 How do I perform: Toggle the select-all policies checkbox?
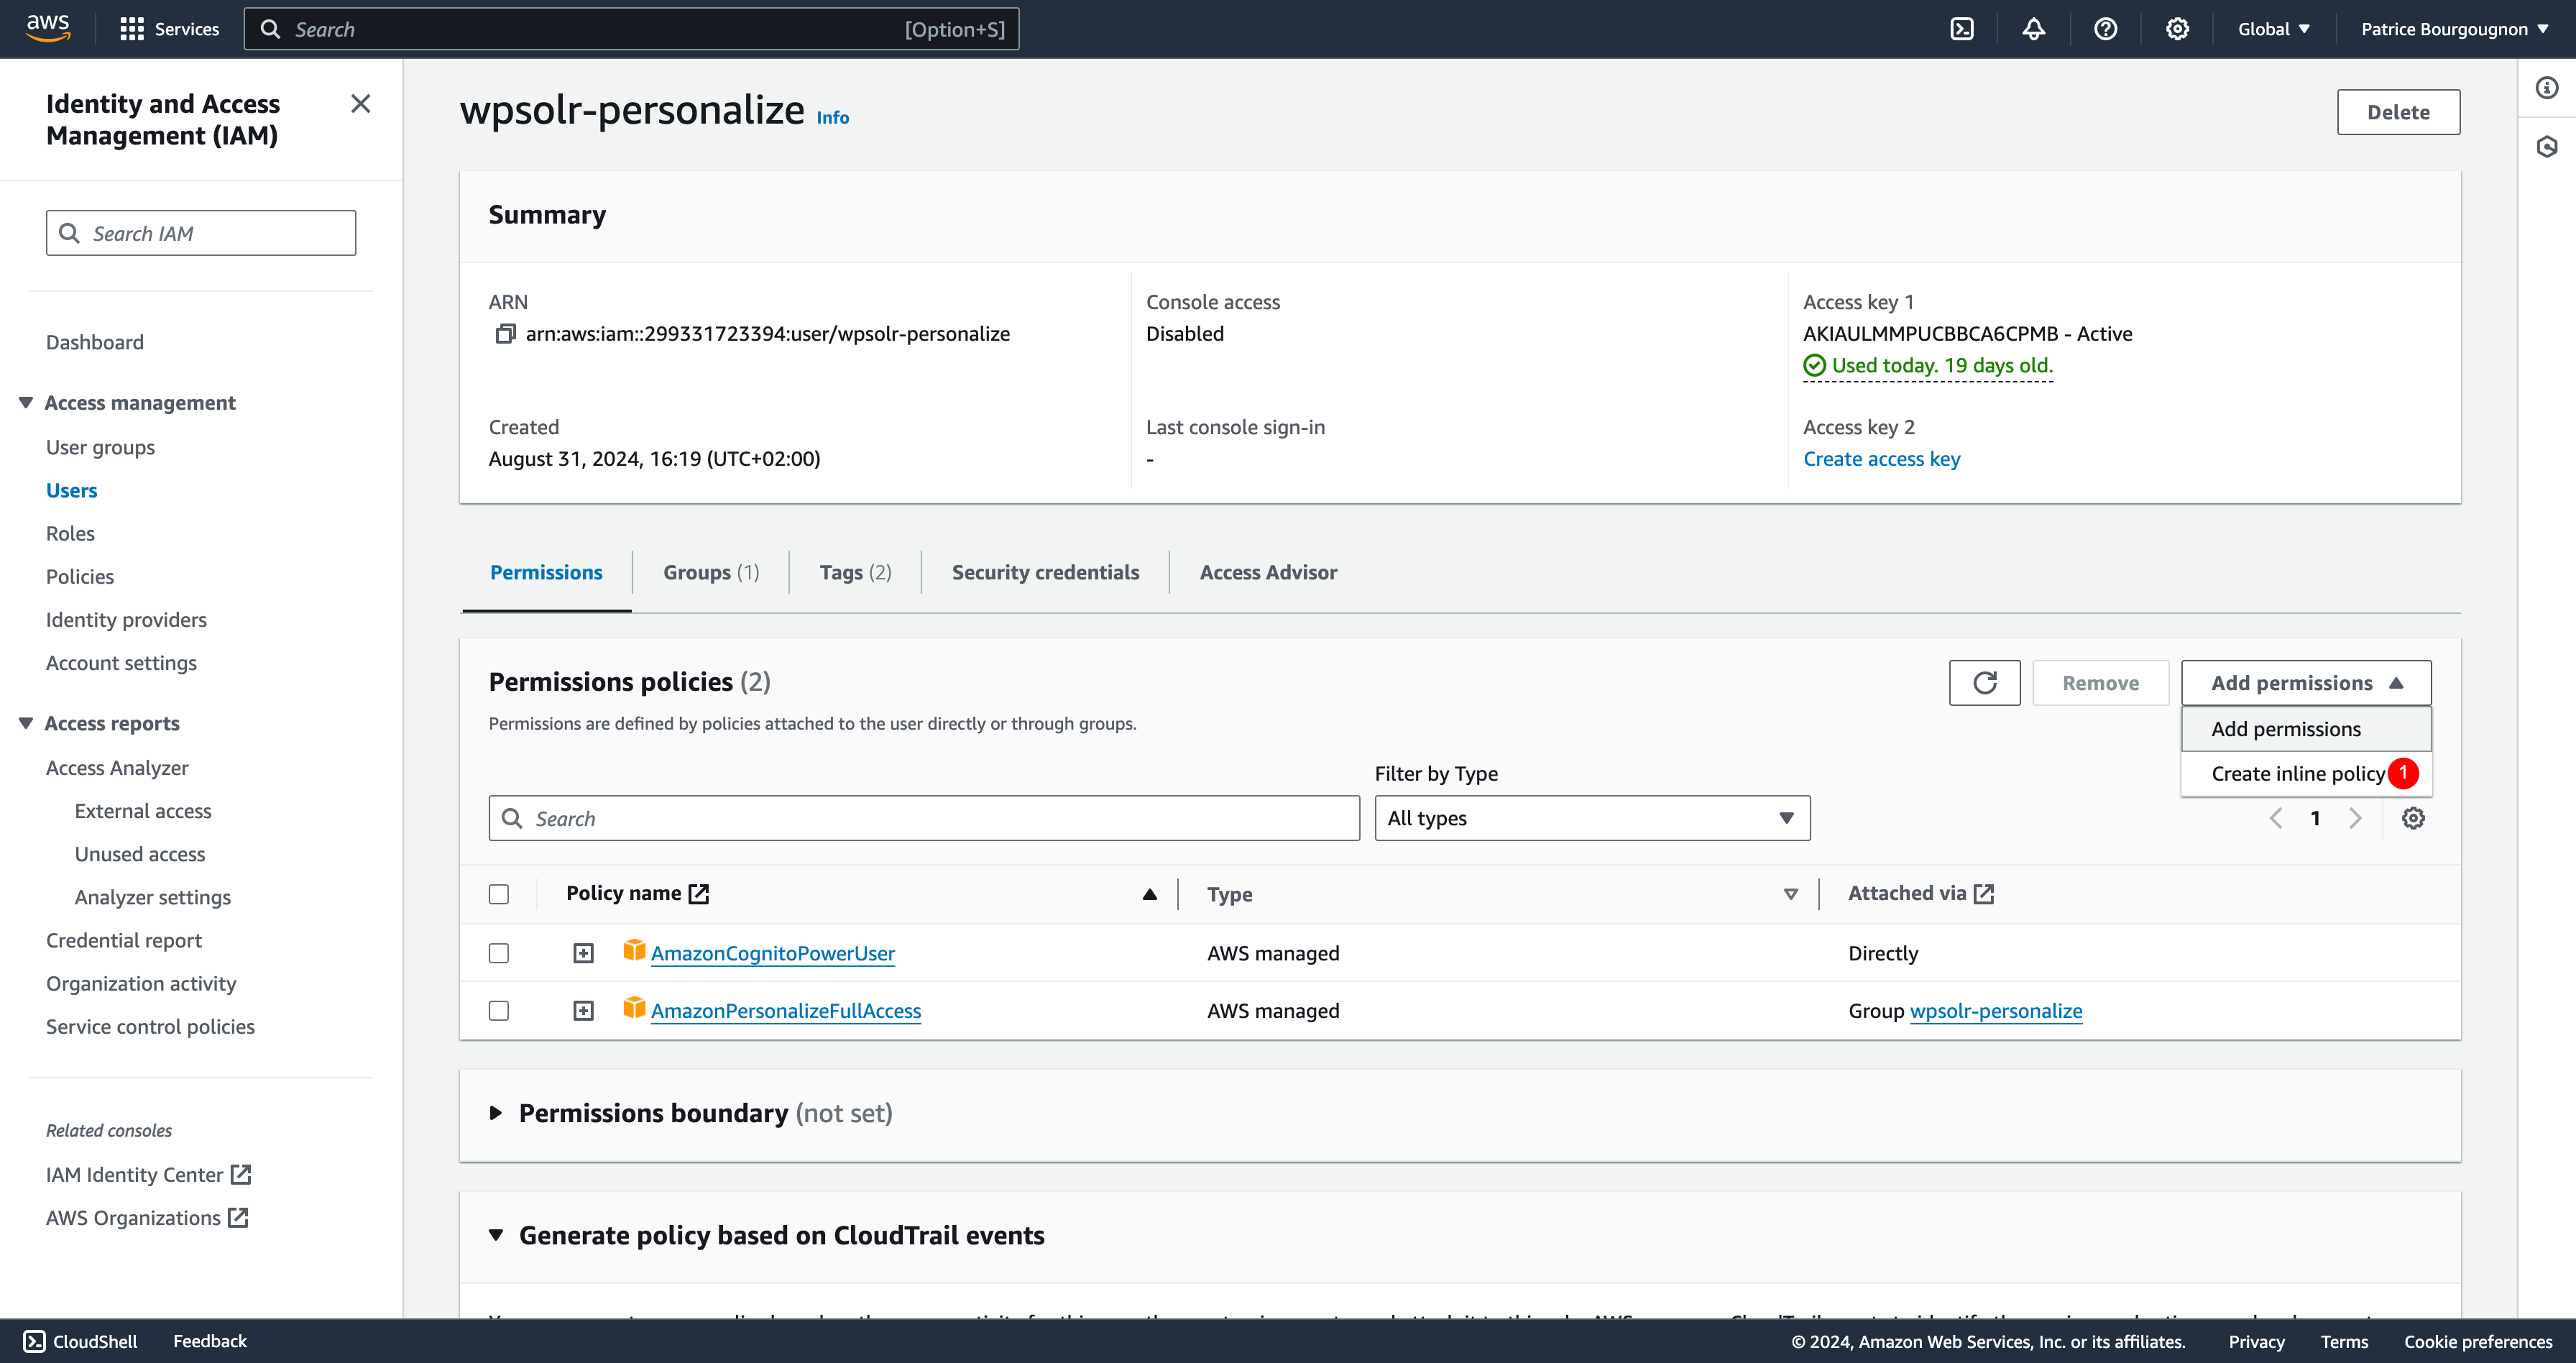(499, 894)
